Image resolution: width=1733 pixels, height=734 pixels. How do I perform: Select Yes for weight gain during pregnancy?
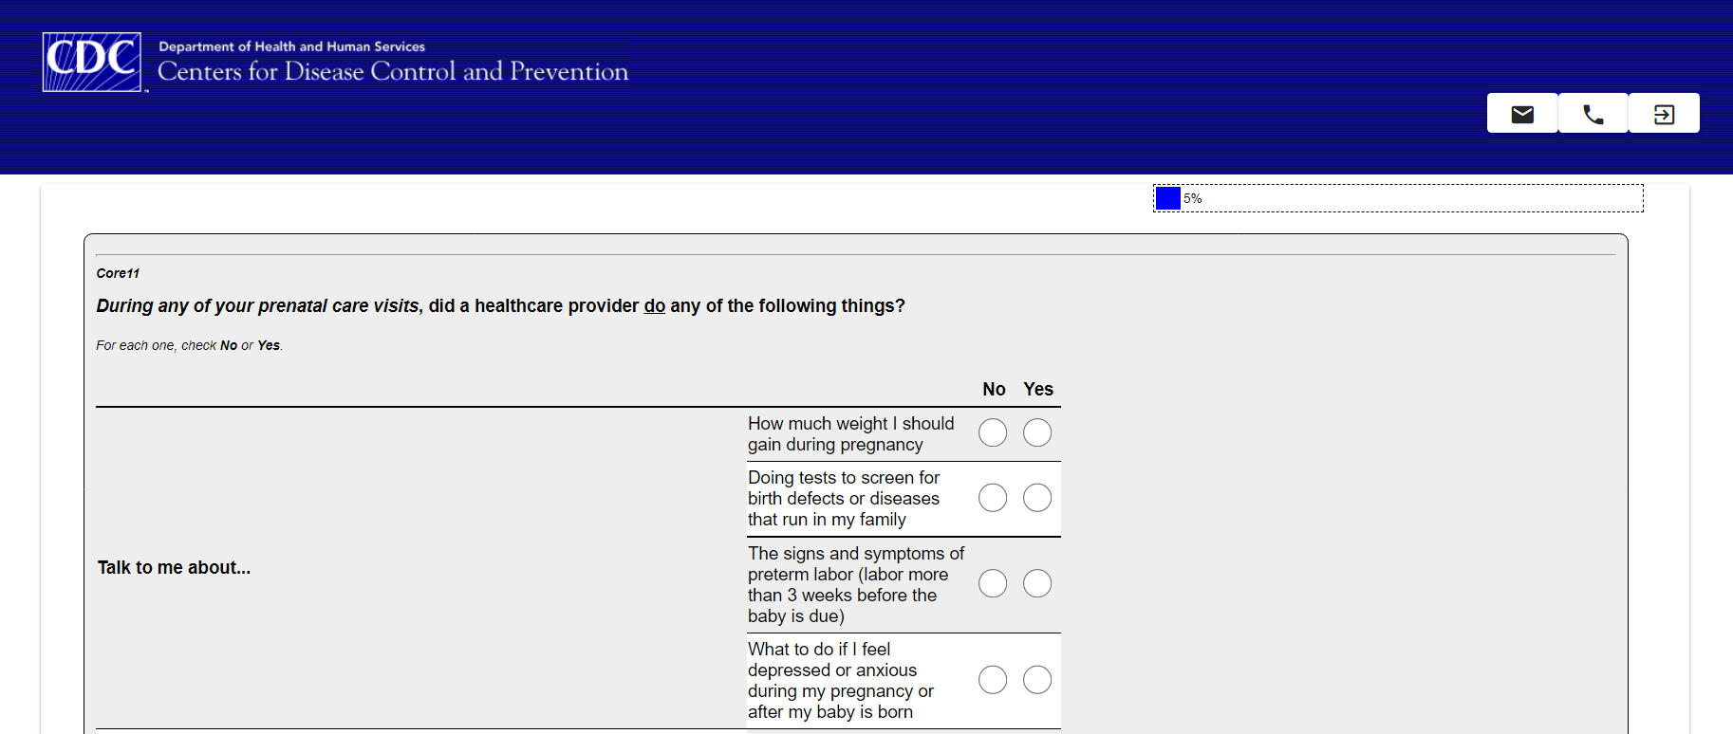1037,432
